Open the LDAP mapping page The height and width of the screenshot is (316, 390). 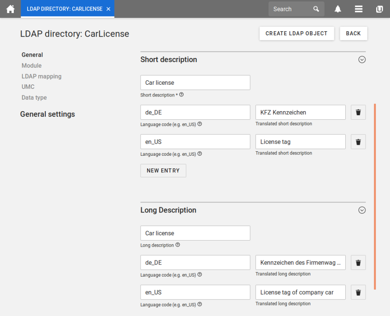(x=41, y=76)
